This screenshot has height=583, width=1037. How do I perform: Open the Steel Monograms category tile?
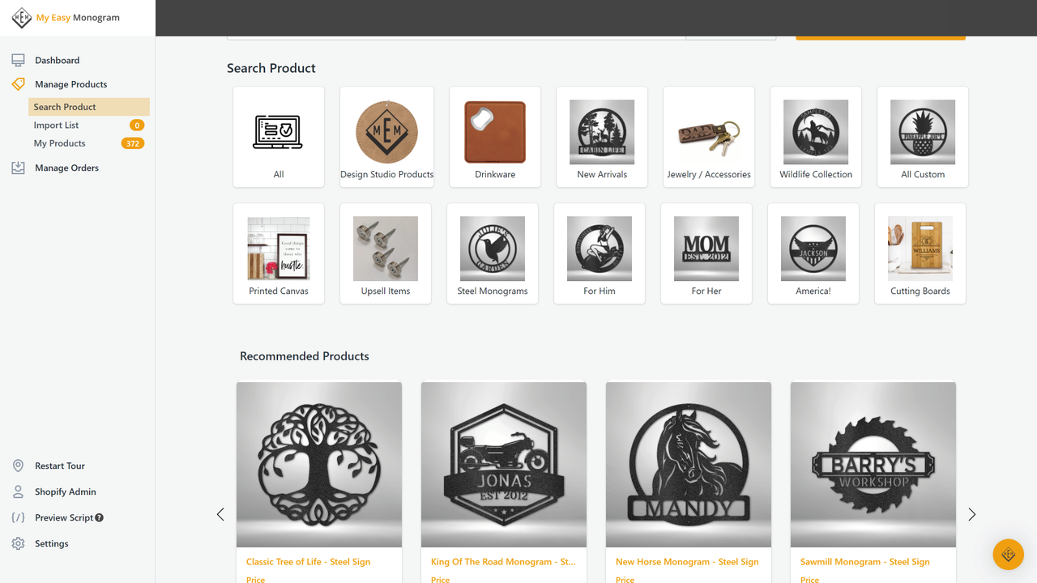(x=492, y=253)
